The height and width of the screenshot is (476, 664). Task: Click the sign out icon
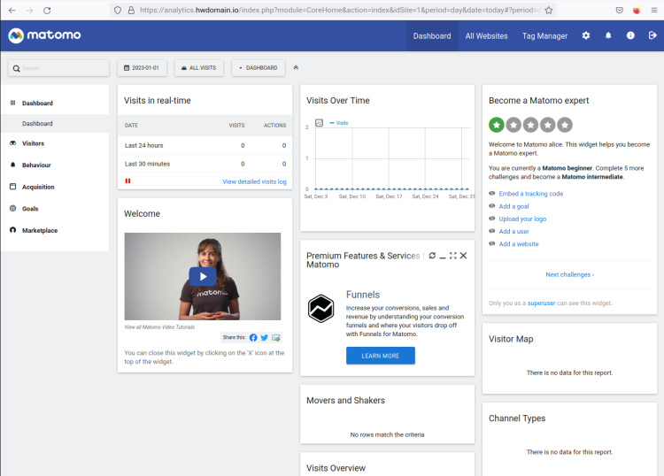pos(652,35)
